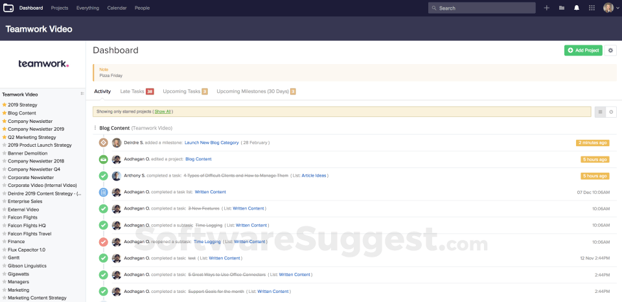Image resolution: width=622 pixels, height=302 pixels.
Task: Open Enterprise Sales project in sidebar
Action: pos(25,202)
